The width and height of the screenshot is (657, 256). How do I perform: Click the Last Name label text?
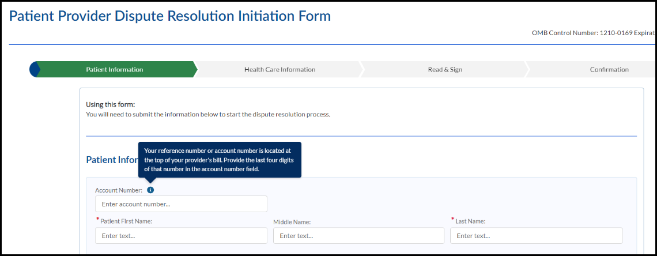point(470,221)
